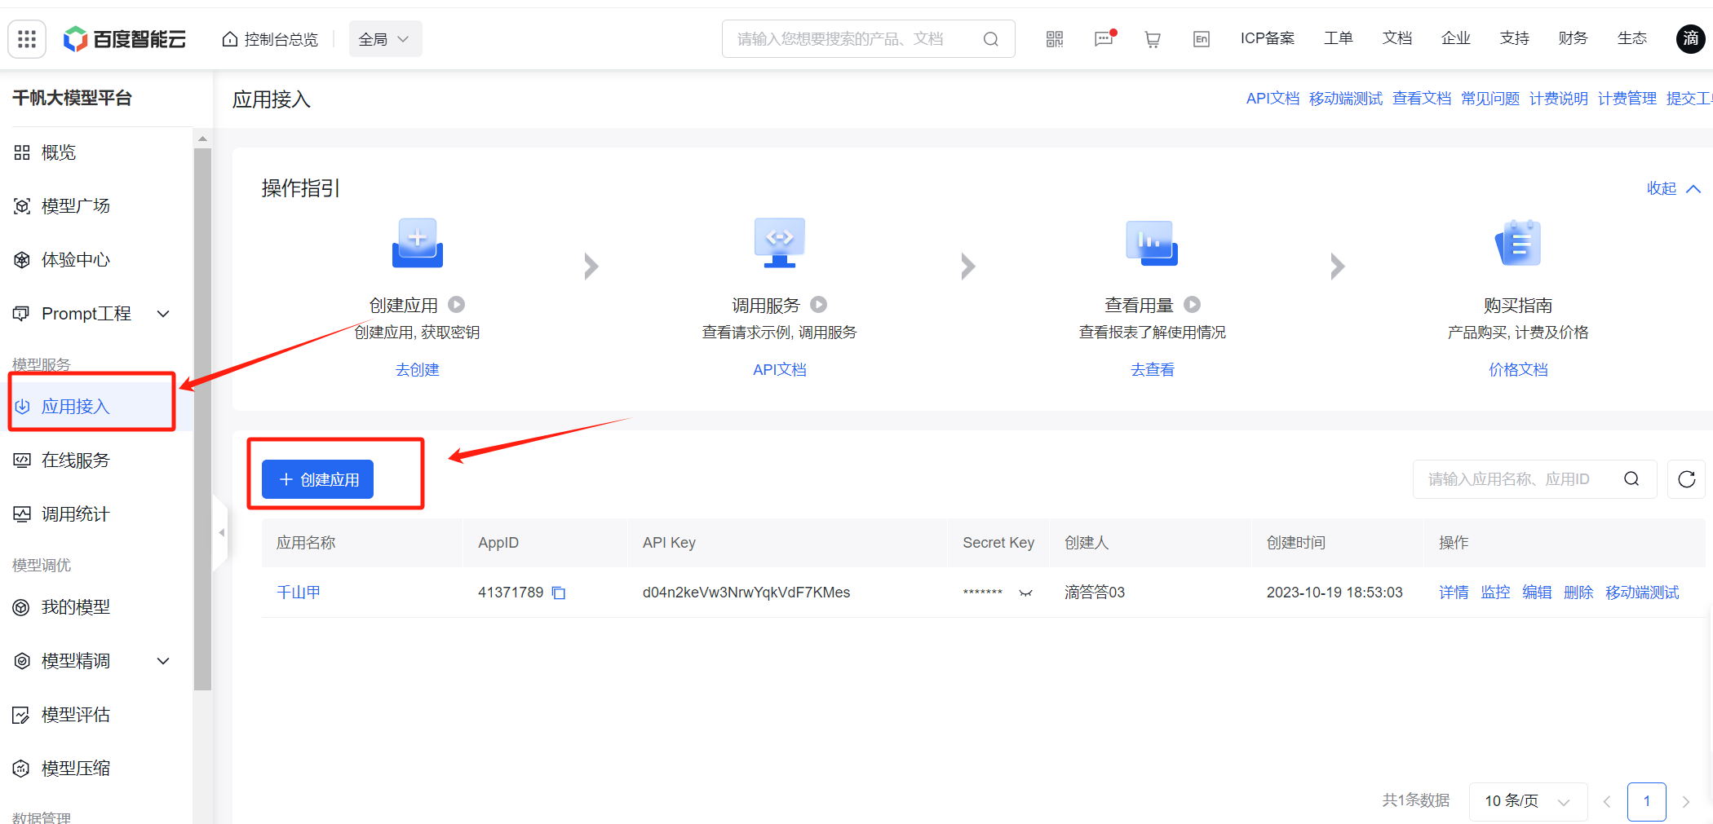
Task: Click the Baidu AI Cloud logo
Action: tap(125, 38)
